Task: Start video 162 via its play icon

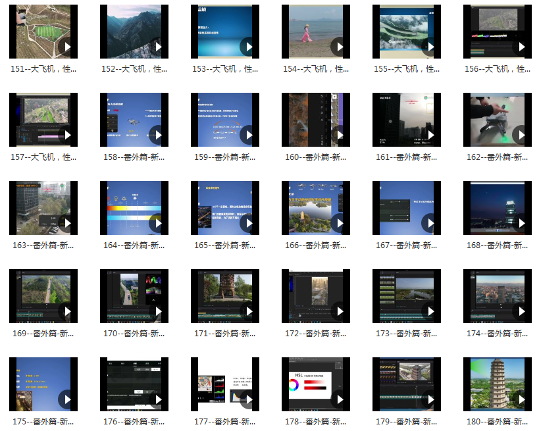Action: tap(521, 135)
